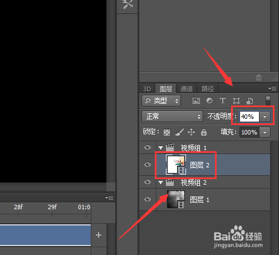Select the 图层 2 flower thumbnail
The width and height of the screenshot is (279, 255).
176,165
